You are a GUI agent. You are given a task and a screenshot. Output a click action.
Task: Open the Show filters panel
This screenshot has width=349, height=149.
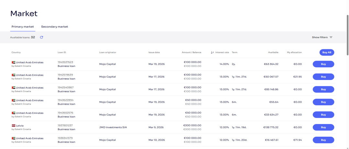coord(322,37)
